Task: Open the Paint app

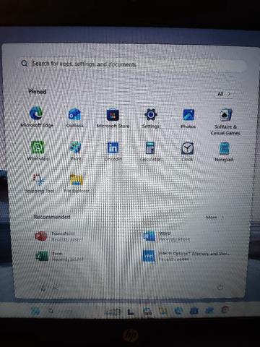Action: coord(75,151)
